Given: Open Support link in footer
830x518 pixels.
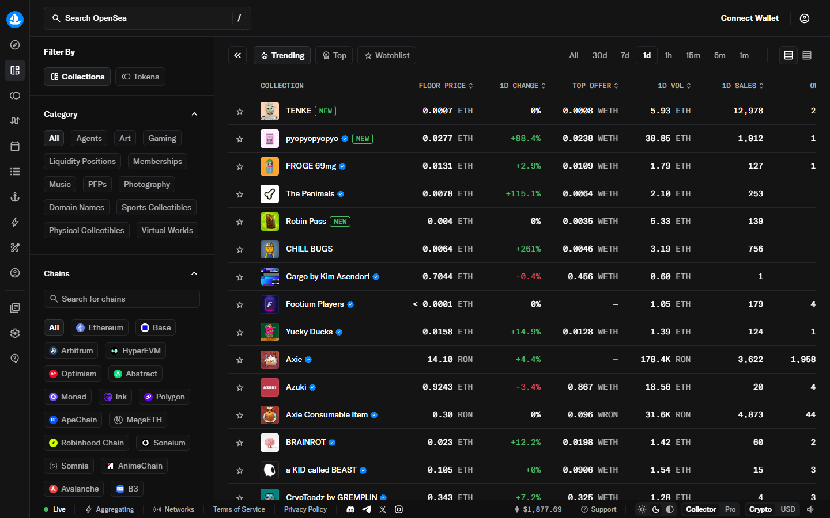Looking at the screenshot, I should point(598,509).
